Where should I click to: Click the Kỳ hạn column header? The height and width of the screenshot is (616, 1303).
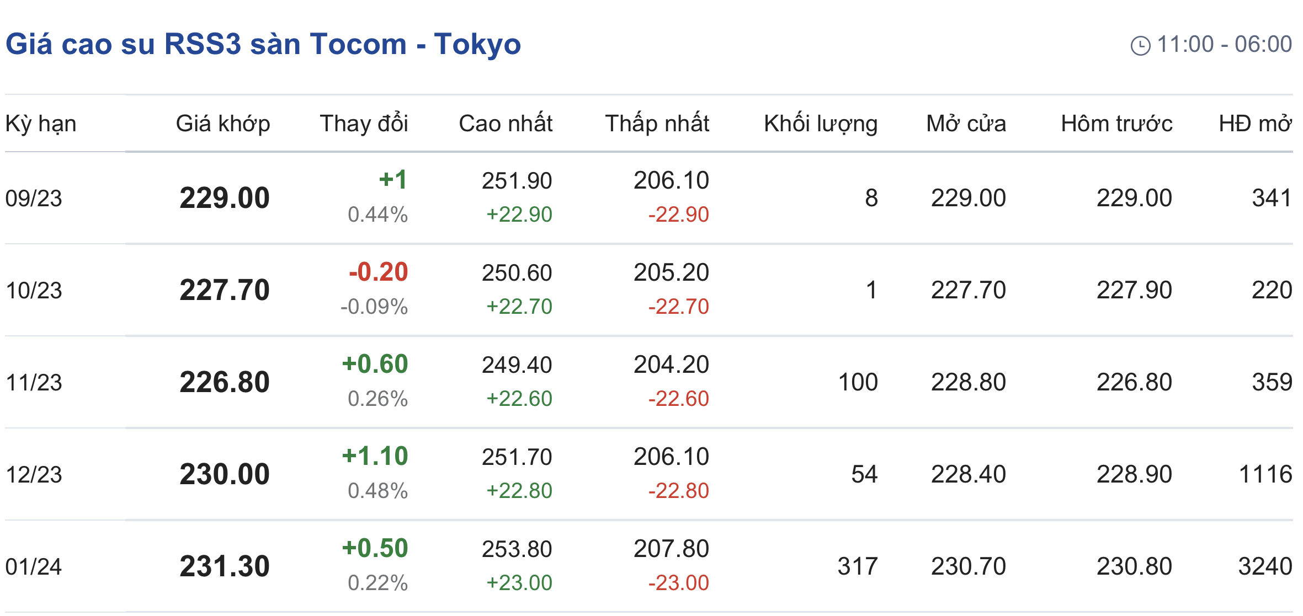coord(41,124)
